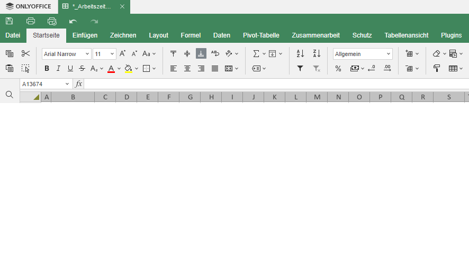Toggle the active align bottom button

[x=201, y=54]
